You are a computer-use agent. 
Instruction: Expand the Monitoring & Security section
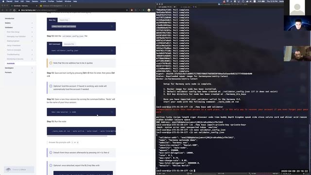pyautogui.click(x=32, y=59)
